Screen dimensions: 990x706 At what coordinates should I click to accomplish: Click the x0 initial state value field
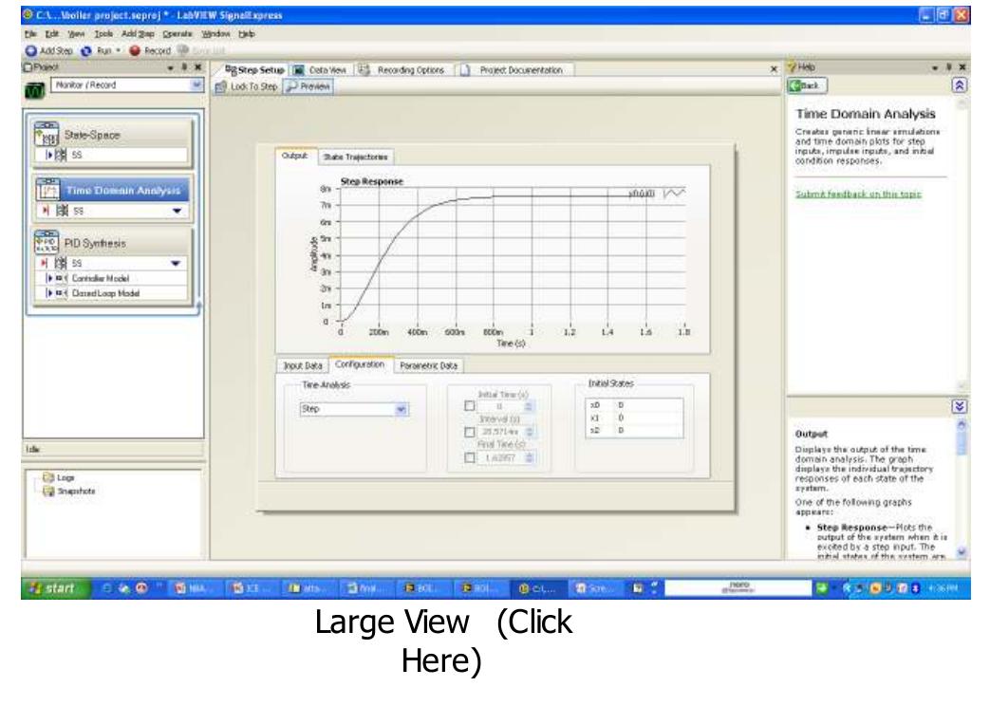point(649,405)
